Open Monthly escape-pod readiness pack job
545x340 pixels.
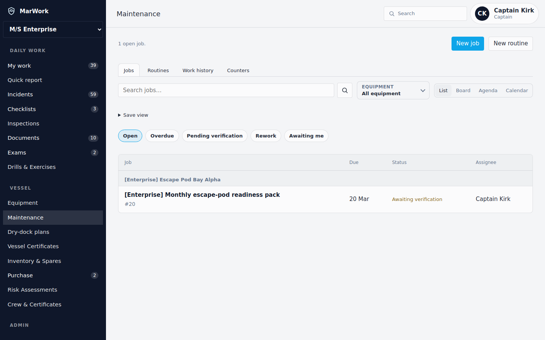pyautogui.click(x=202, y=195)
